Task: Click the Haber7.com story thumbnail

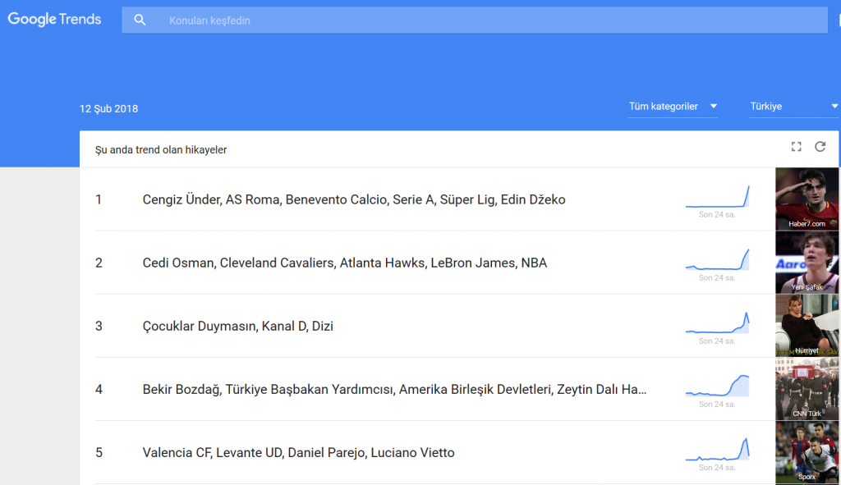Action: [x=807, y=199]
